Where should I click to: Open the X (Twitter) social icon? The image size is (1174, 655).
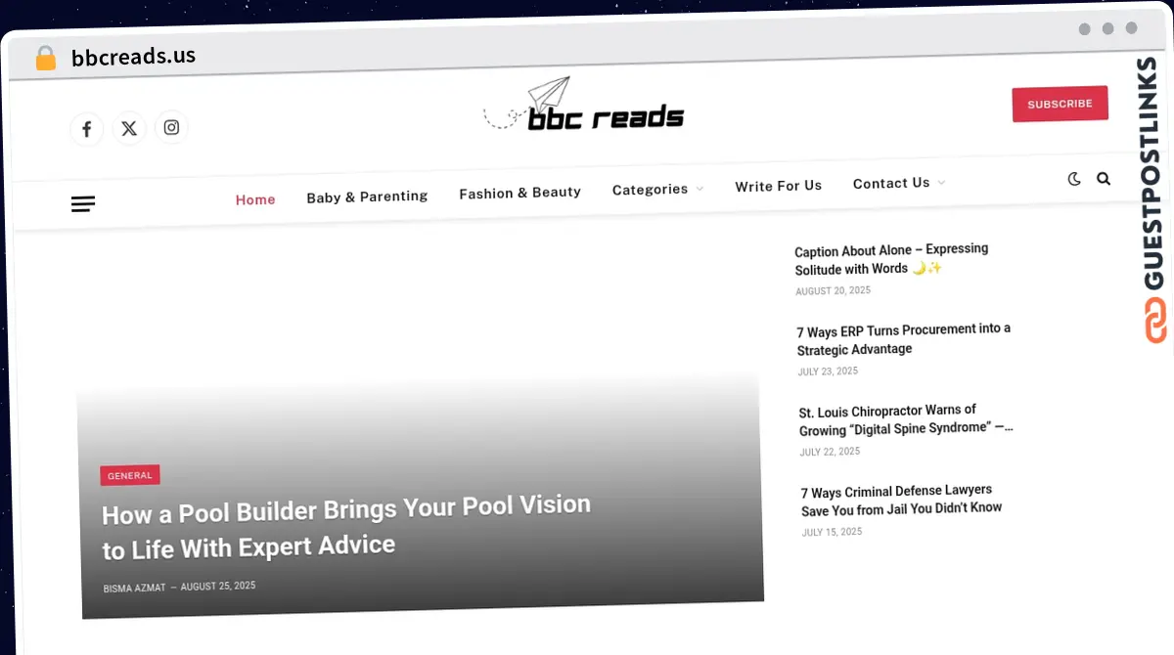coord(129,128)
